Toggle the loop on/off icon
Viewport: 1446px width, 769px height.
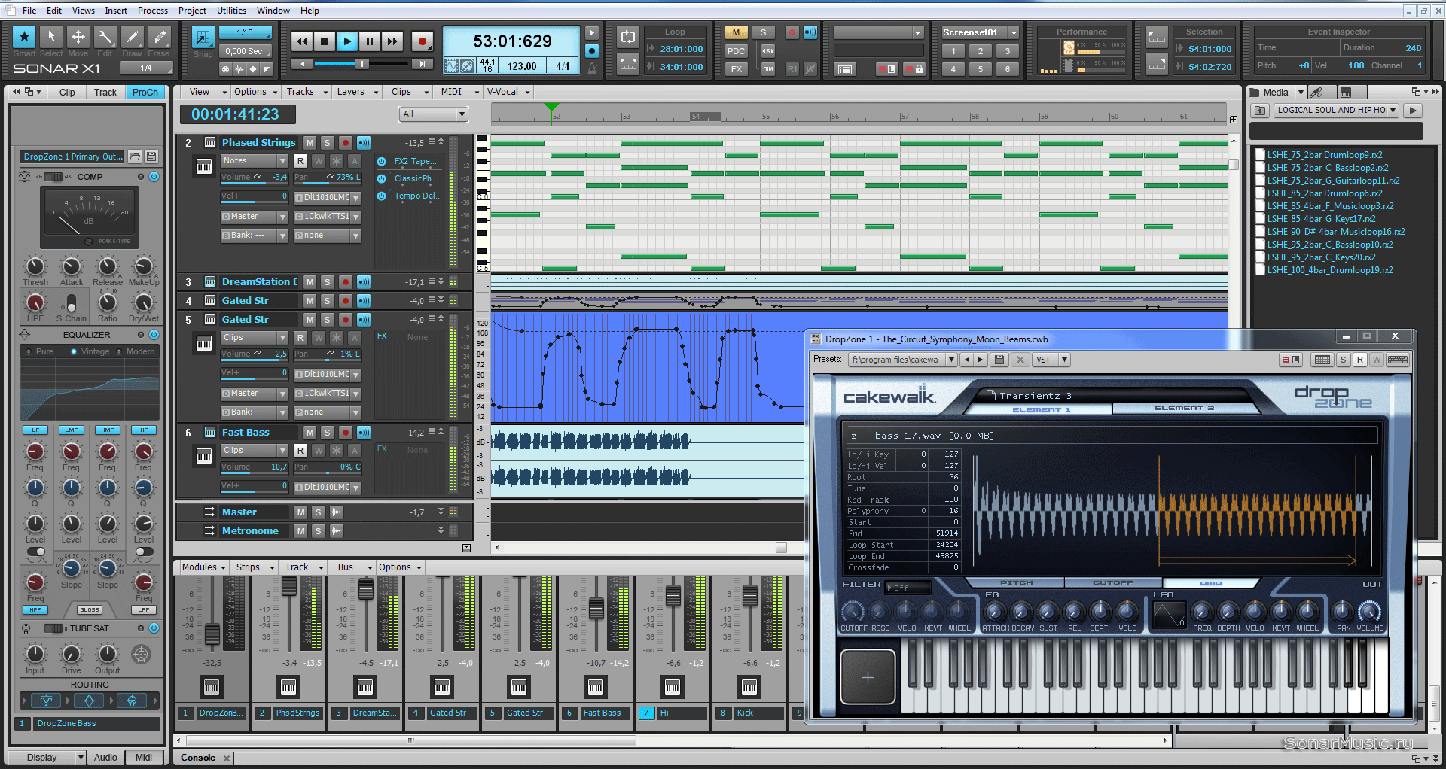tap(627, 37)
